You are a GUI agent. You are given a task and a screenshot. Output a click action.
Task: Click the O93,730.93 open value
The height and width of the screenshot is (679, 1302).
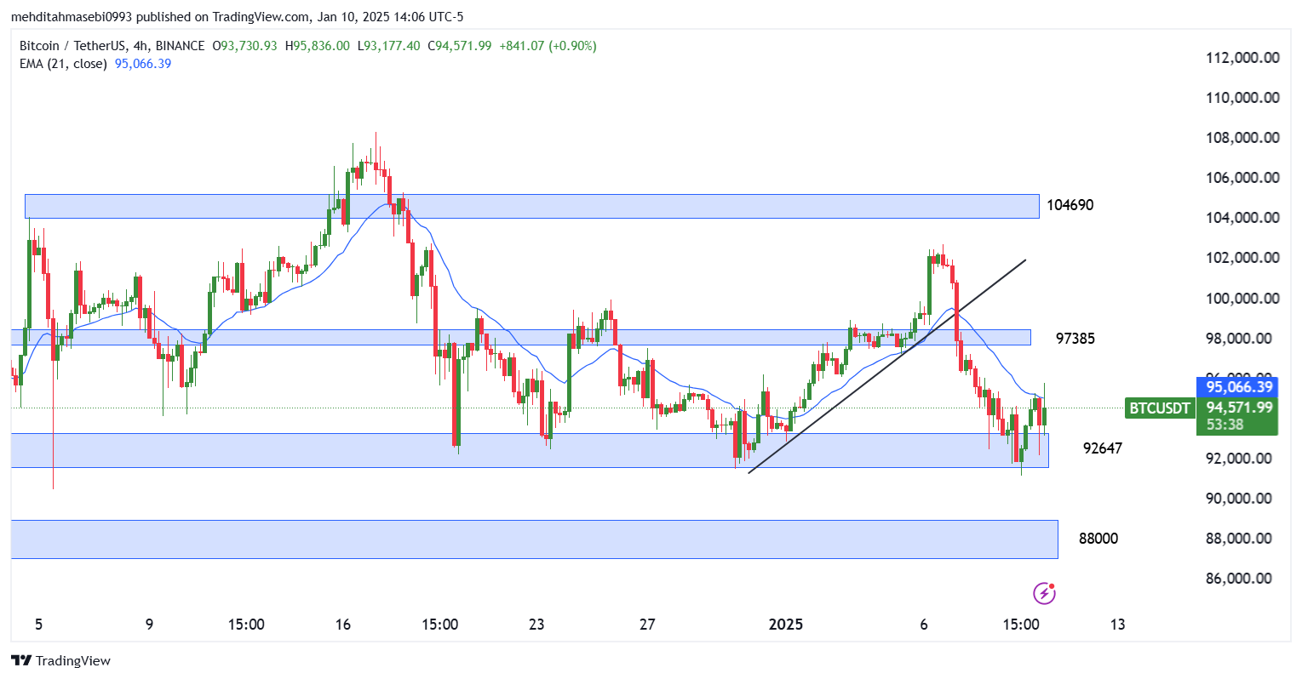click(245, 46)
